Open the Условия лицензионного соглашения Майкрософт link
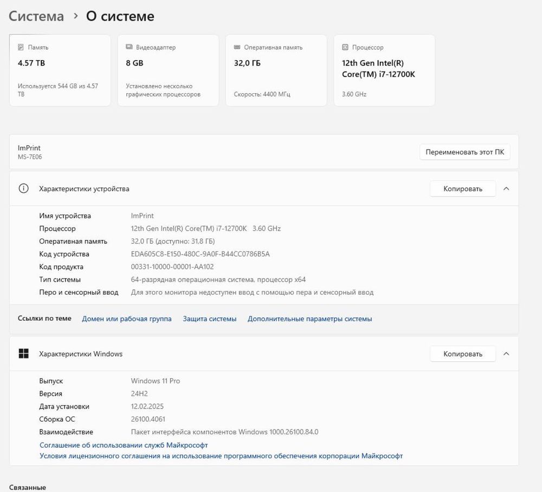This screenshot has height=492, width=542. tap(221, 456)
